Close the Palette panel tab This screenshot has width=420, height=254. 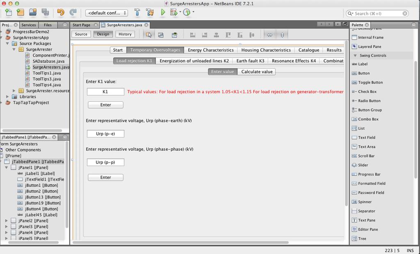click(367, 25)
